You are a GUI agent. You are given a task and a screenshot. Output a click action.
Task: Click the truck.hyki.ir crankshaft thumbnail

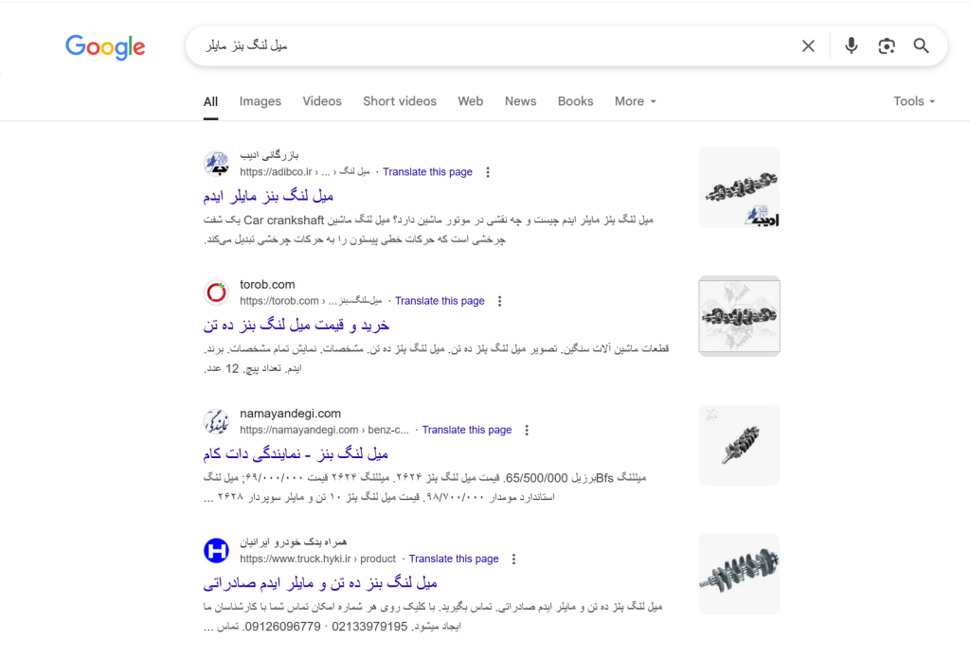(739, 574)
